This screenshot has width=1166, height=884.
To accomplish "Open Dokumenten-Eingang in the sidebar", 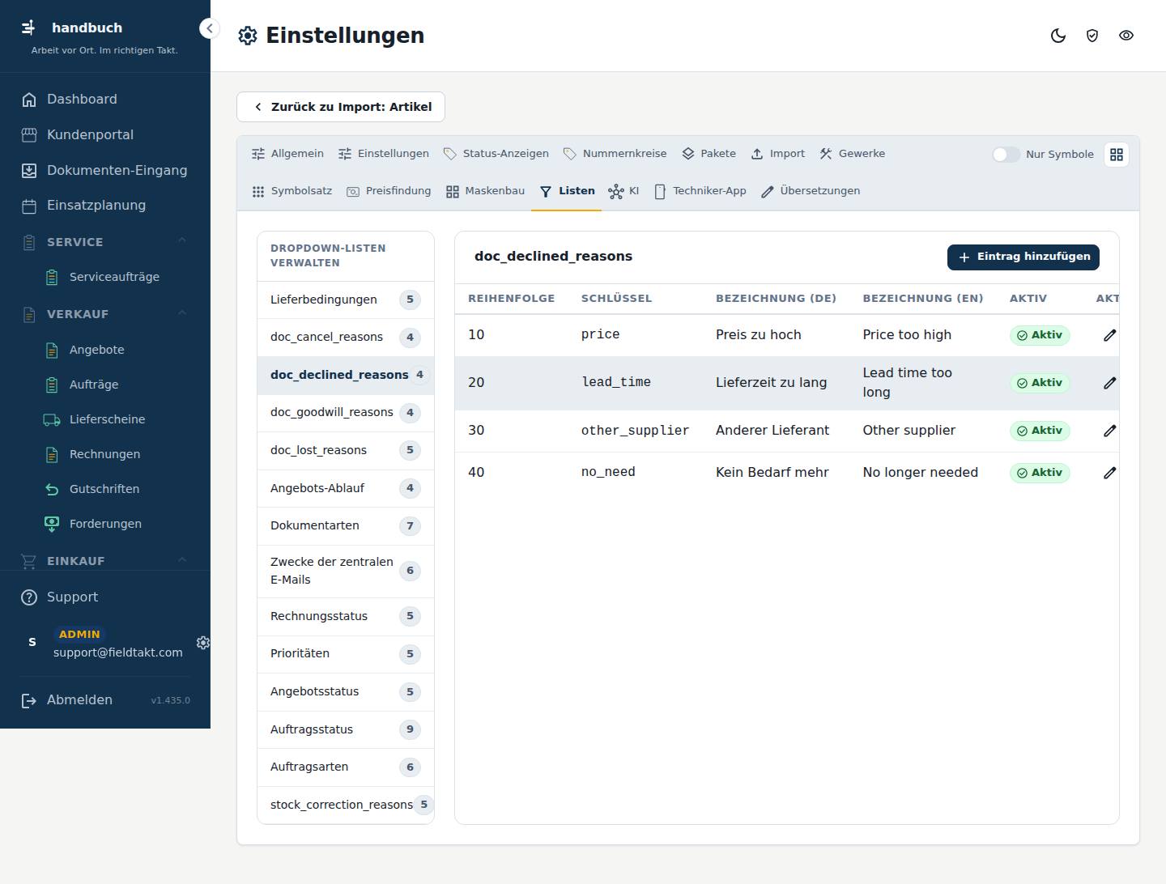I will pos(105,171).
